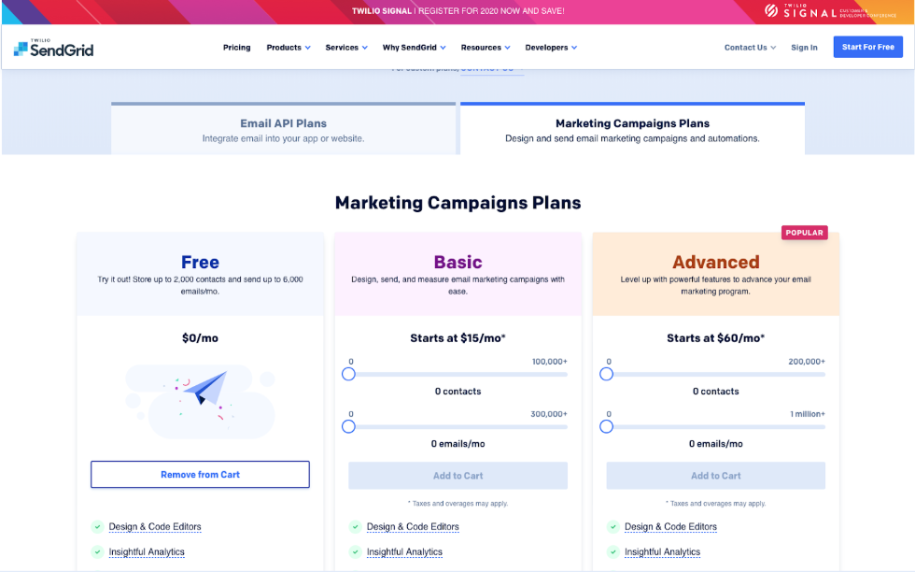
Task: Open the Pricing page from navigation
Action: click(x=236, y=48)
